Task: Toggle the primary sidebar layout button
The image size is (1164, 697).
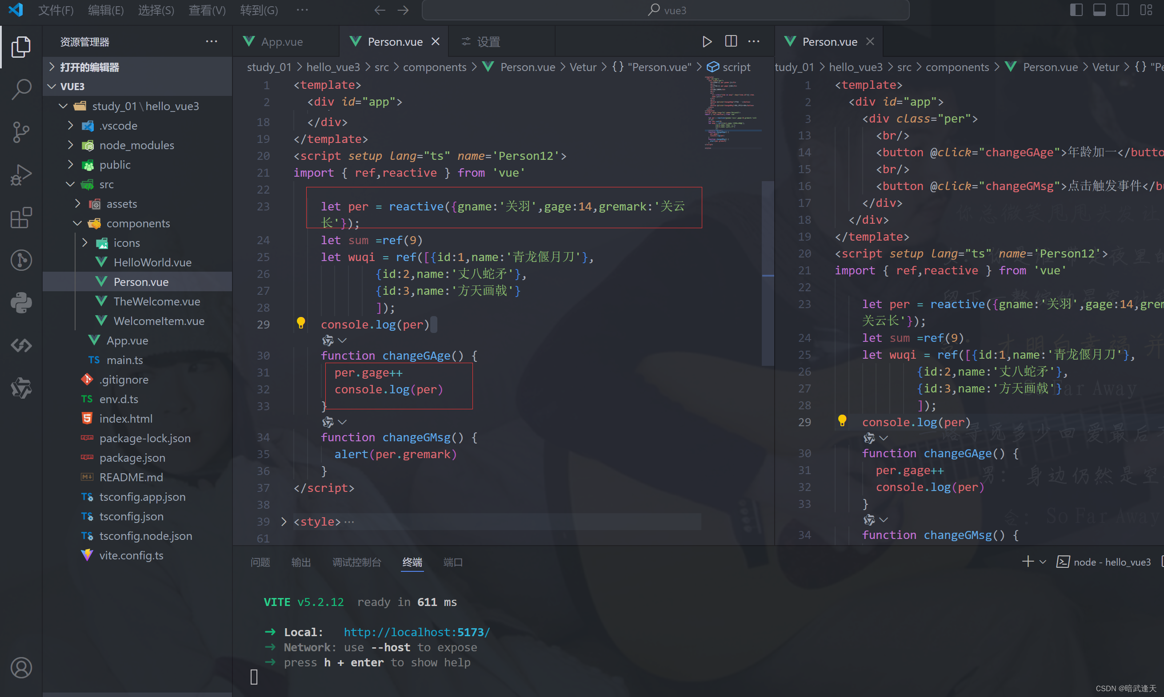Action: tap(1076, 10)
